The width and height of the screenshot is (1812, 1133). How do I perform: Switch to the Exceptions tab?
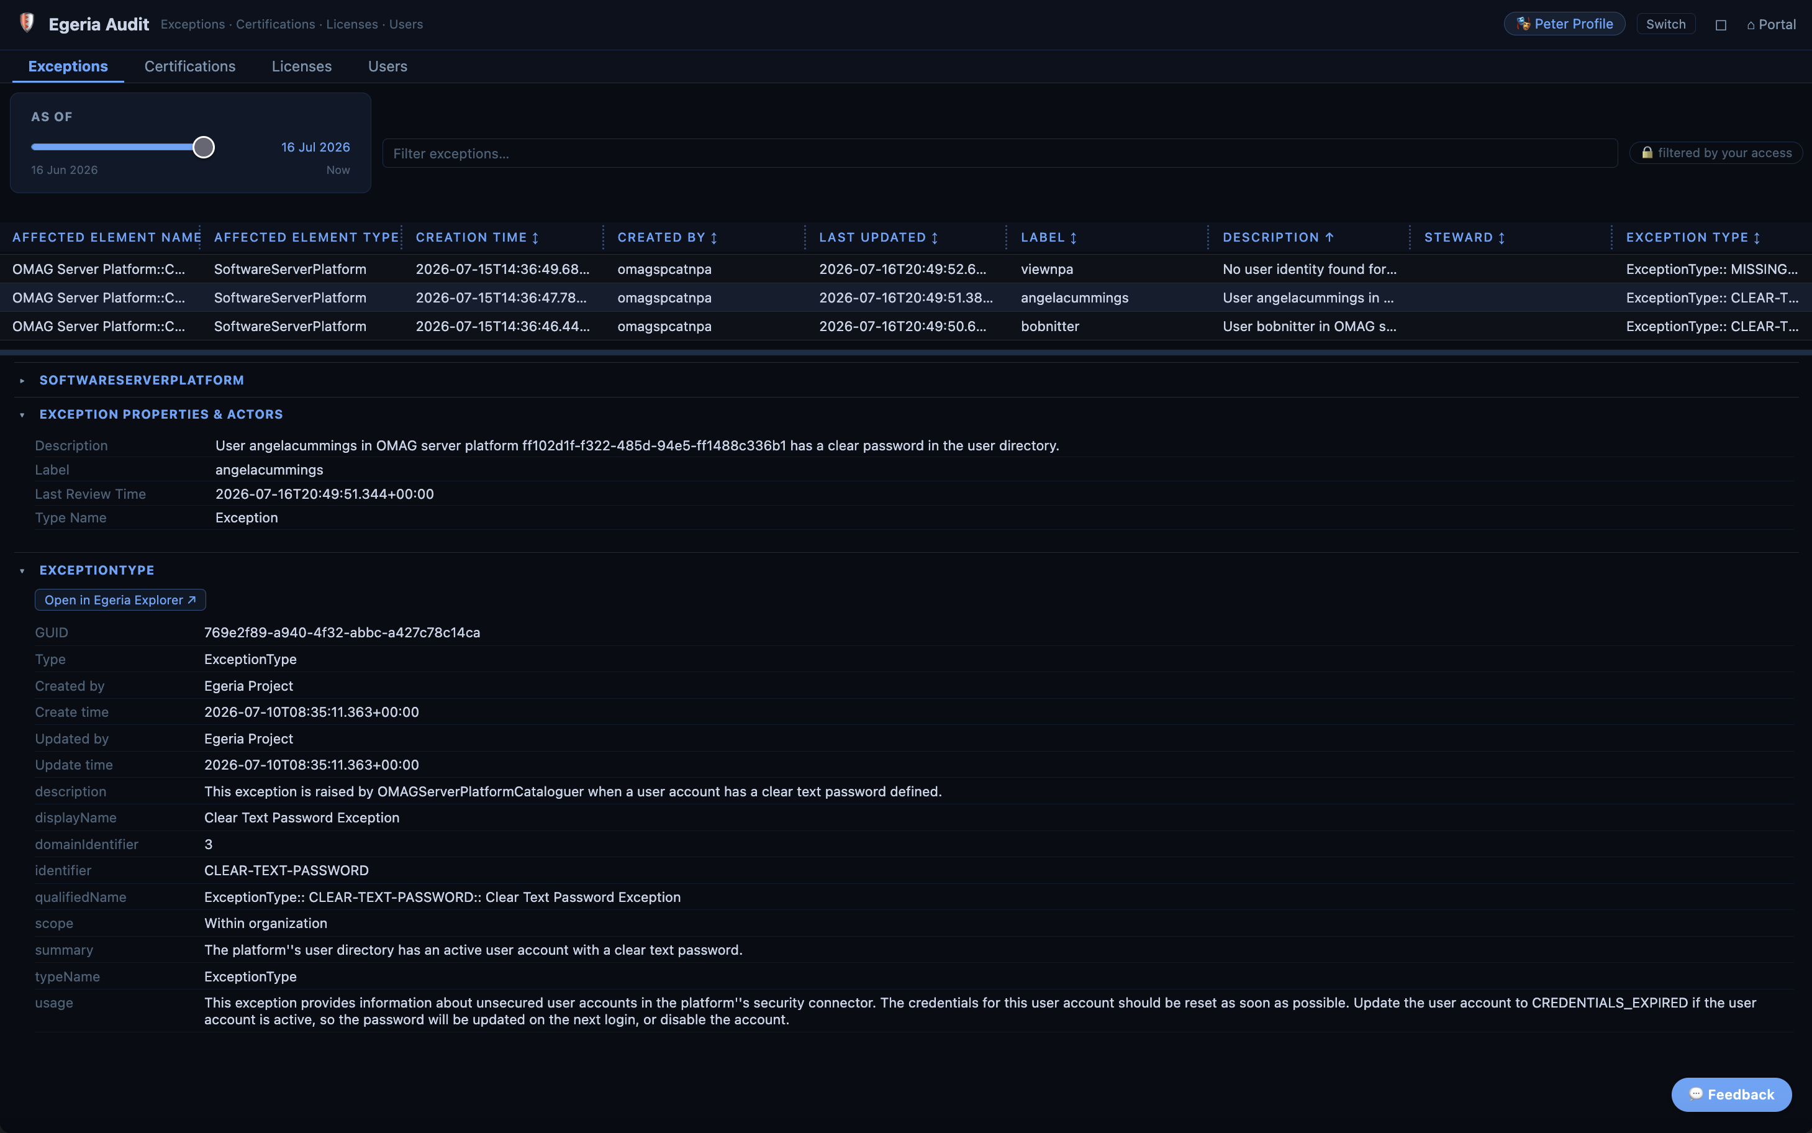68,66
